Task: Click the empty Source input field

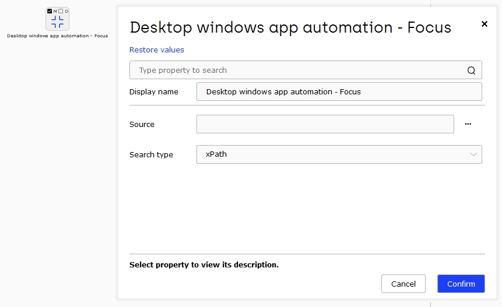Action: pyautogui.click(x=325, y=124)
